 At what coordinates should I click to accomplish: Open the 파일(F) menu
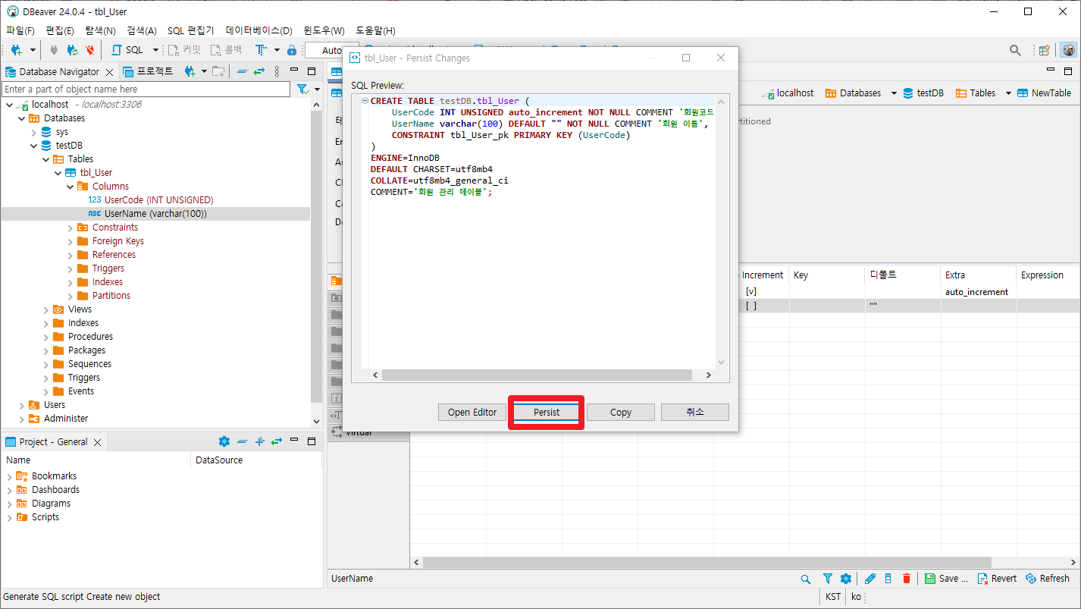[20, 30]
